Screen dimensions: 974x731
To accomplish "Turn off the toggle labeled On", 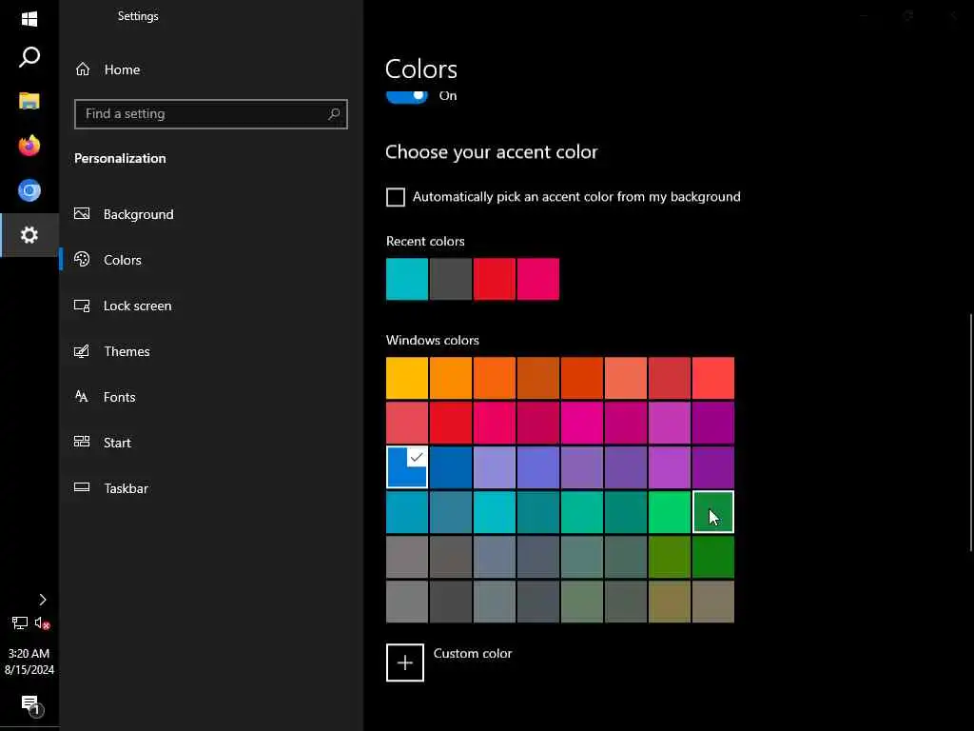I will [407, 96].
